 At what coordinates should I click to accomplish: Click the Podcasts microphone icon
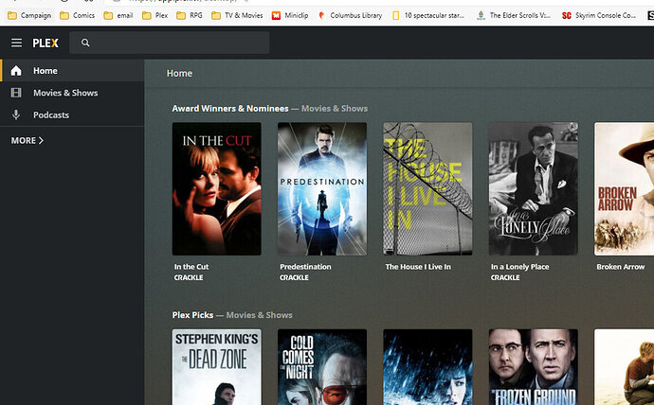click(16, 114)
